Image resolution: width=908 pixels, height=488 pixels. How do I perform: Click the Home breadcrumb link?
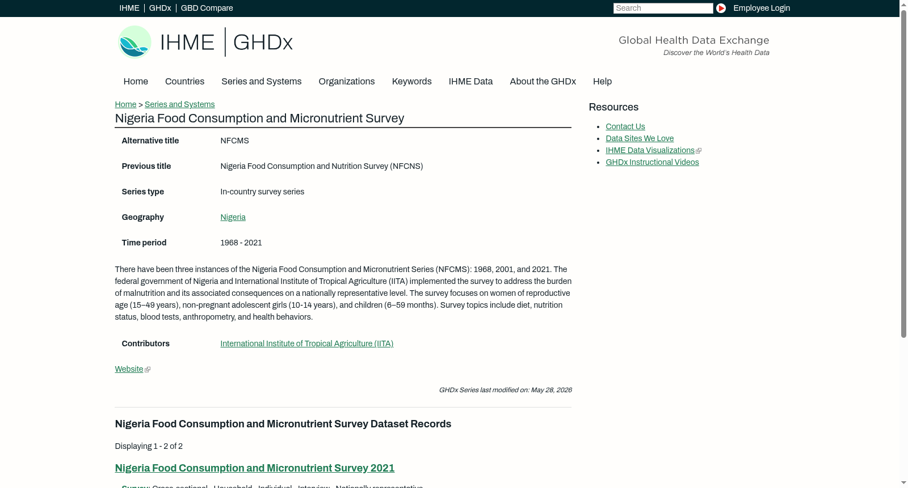(x=125, y=104)
